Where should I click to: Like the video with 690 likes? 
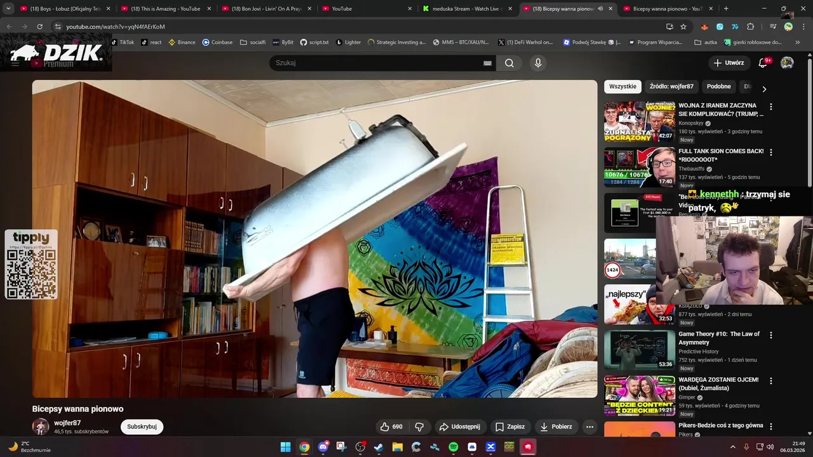391,427
